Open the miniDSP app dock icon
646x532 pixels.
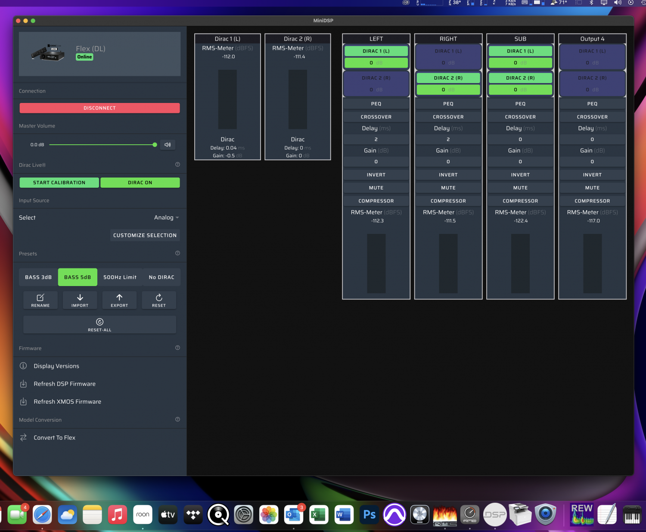[x=495, y=514]
